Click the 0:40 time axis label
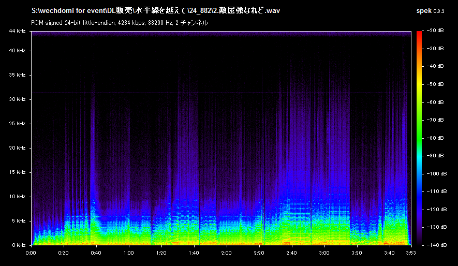458x266 pixels. (x=96, y=253)
